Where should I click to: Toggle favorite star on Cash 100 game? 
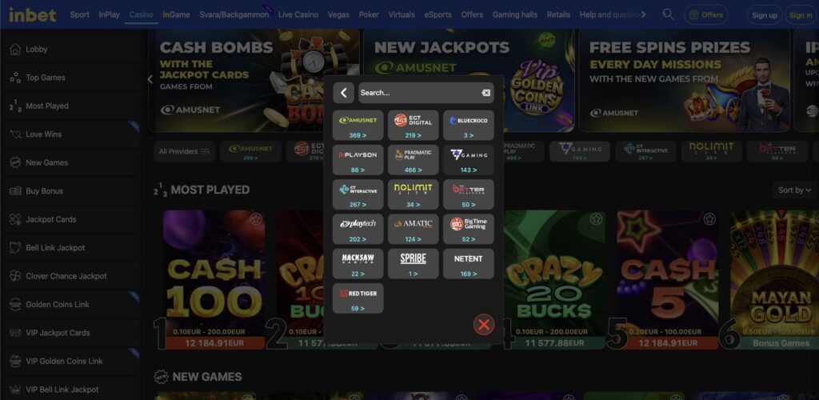[x=255, y=219]
